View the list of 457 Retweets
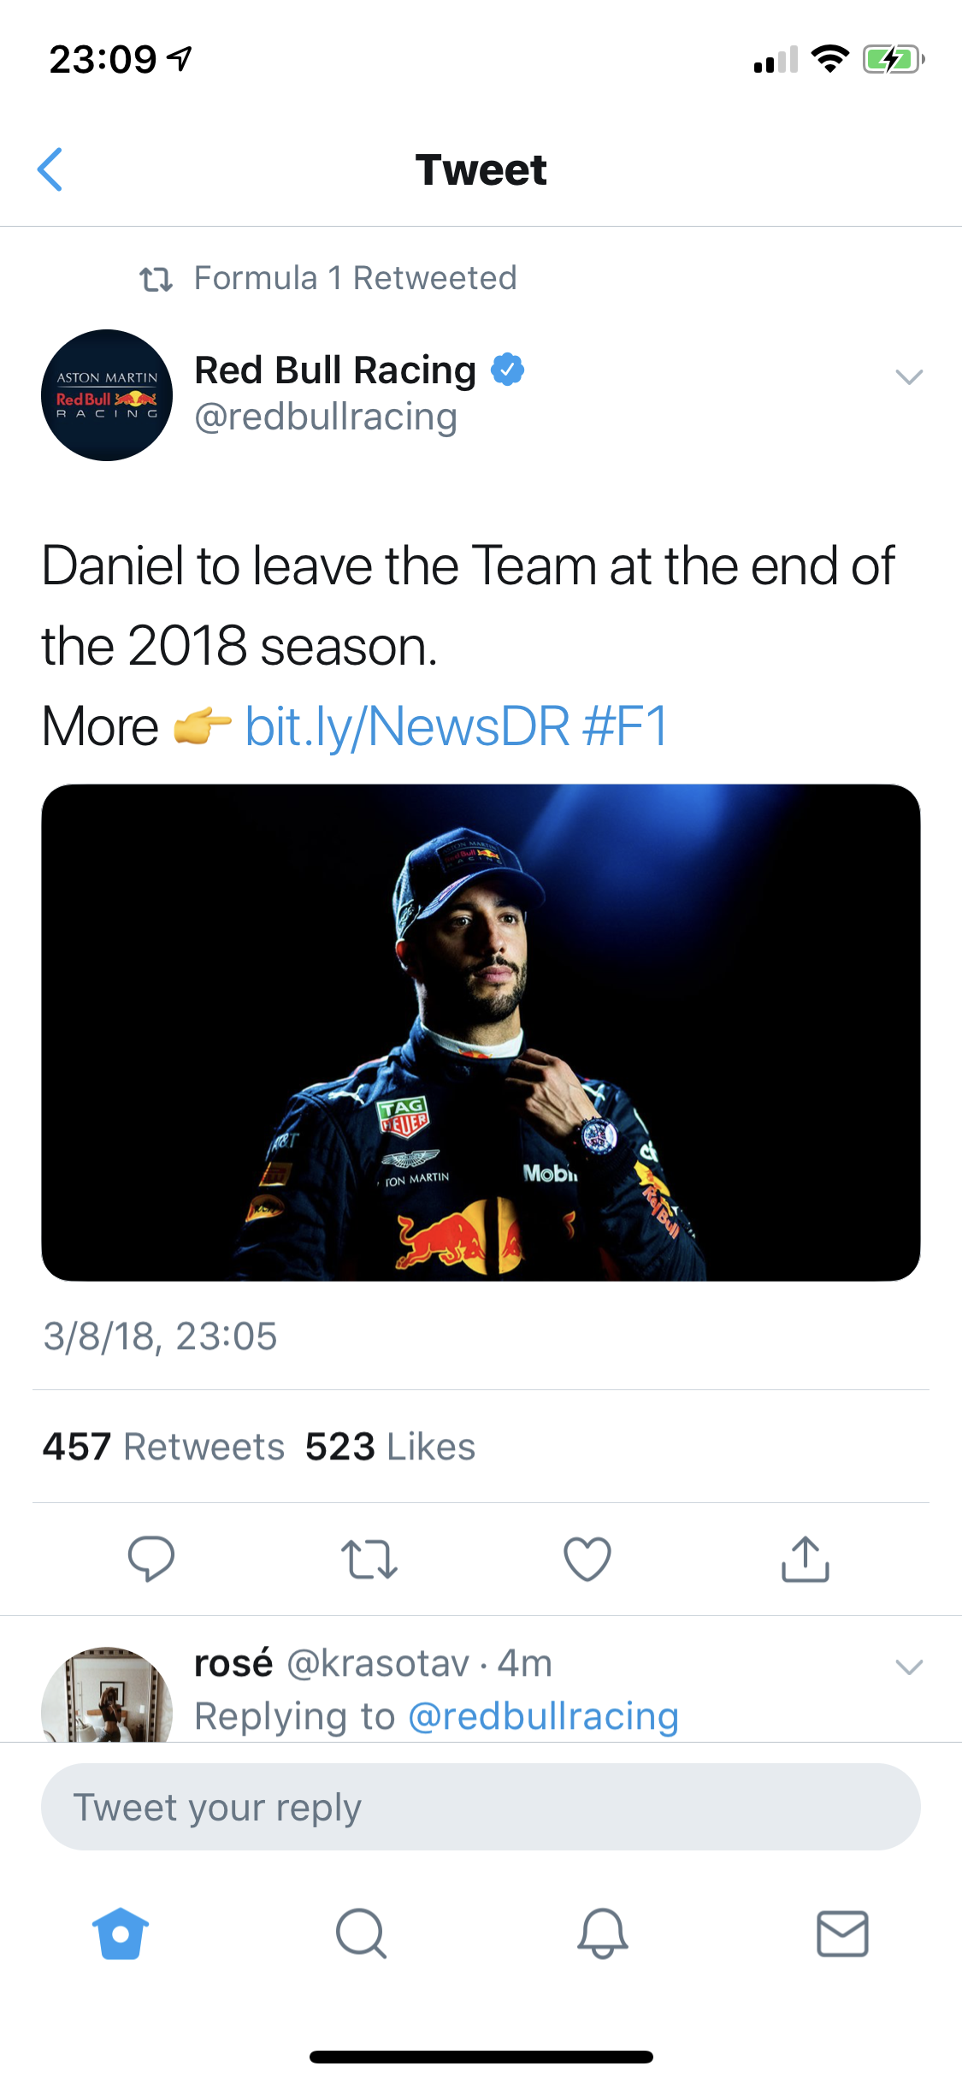Image resolution: width=962 pixels, height=2084 pixels. (x=163, y=1447)
